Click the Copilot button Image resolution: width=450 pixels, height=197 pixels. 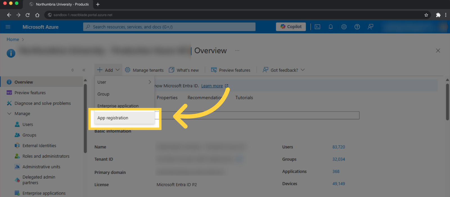click(291, 27)
